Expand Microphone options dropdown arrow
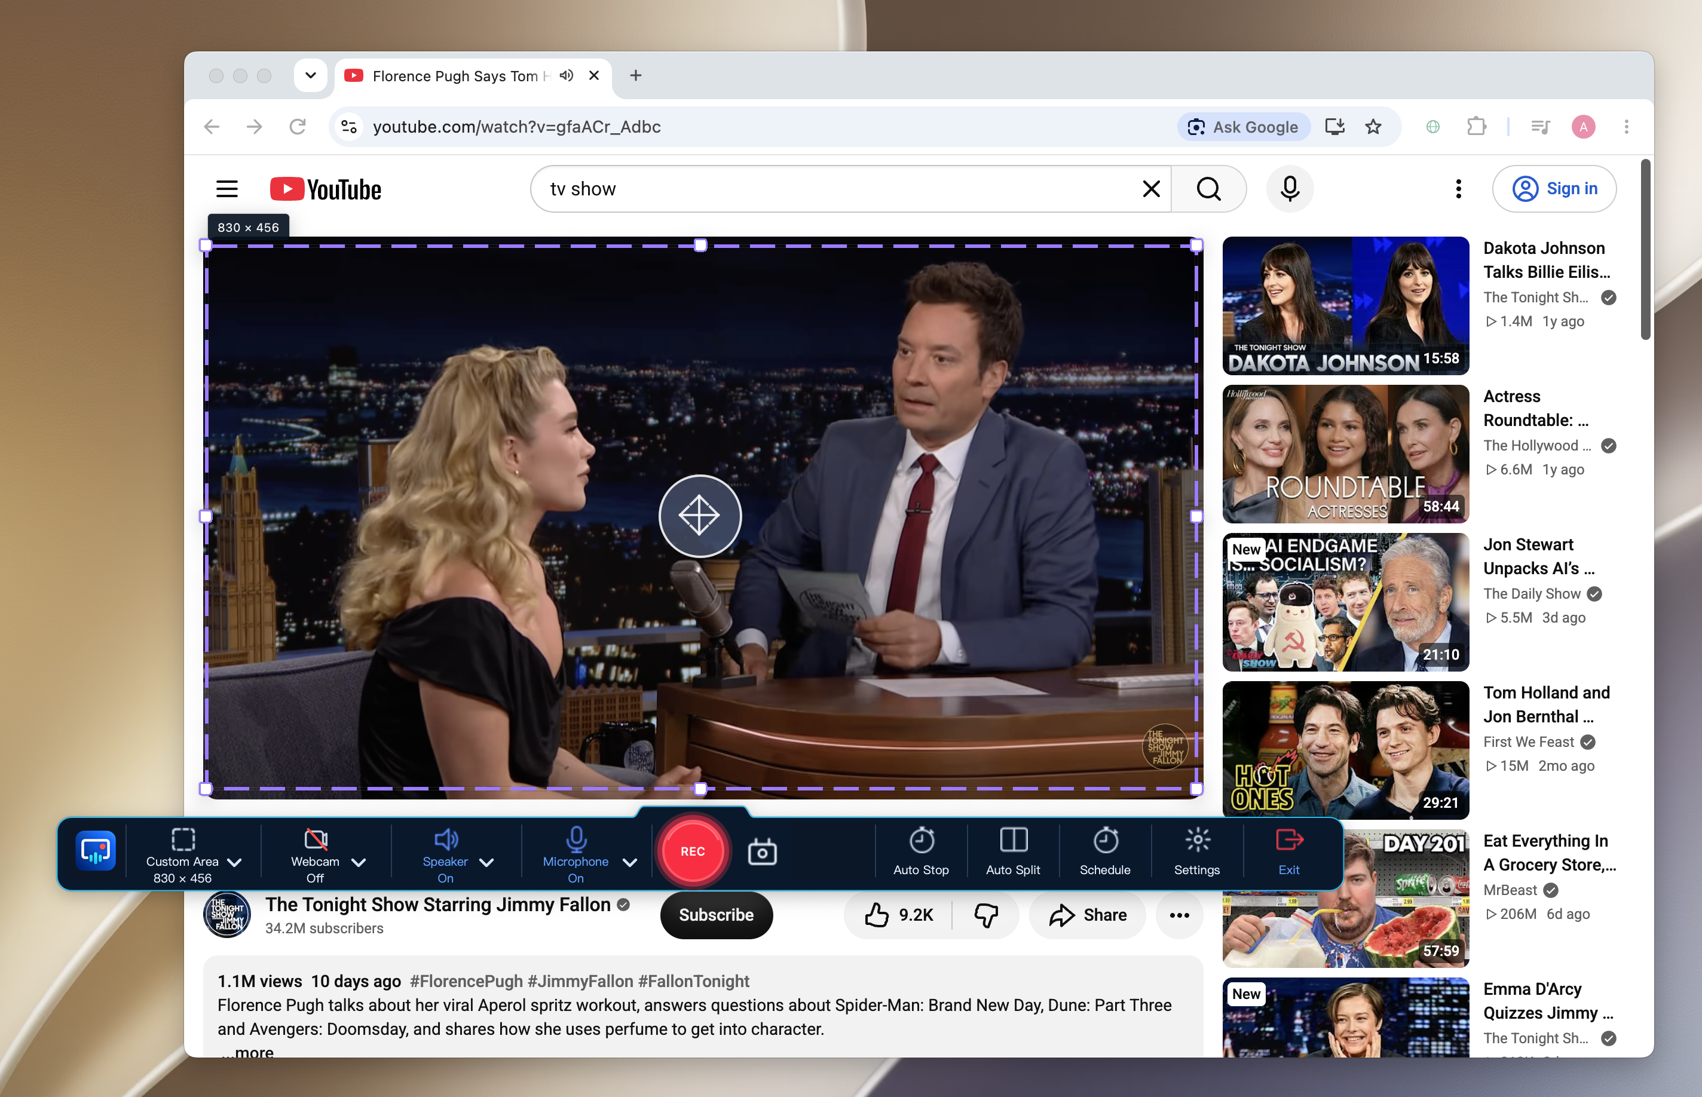This screenshot has height=1097, width=1702. pos(630,862)
